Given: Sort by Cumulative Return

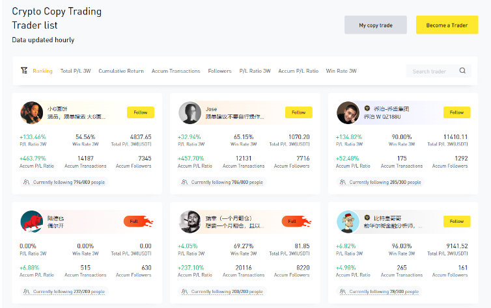Looking at the screenshot, I should coord(121,71).
